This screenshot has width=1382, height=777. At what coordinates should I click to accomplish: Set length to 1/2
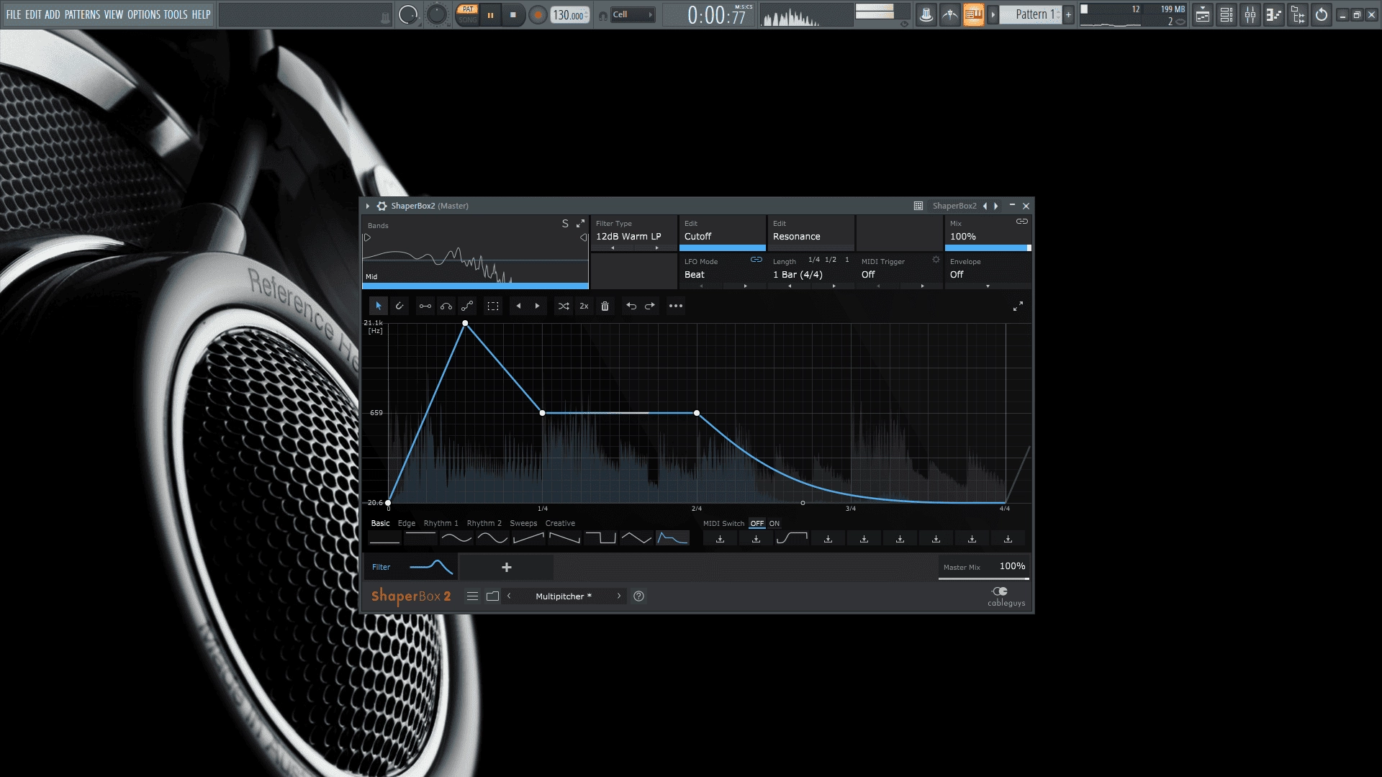coord(831,260)
